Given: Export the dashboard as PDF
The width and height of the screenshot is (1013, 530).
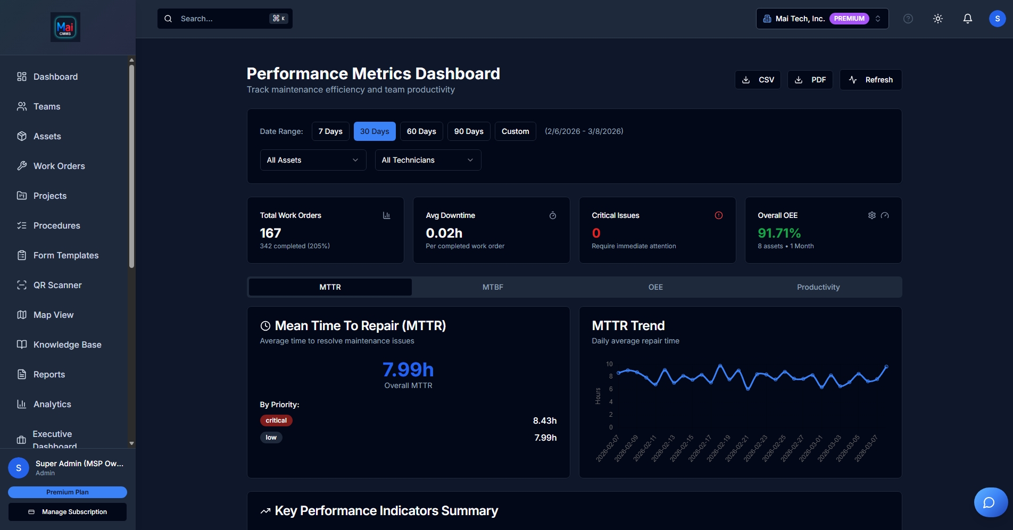Looking at the screenshot, I should (x=810, y=80).
